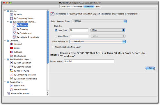Click the Intersect icon
Screen dimensions: 160x105
pyautogui.click(x=11, y=44)
